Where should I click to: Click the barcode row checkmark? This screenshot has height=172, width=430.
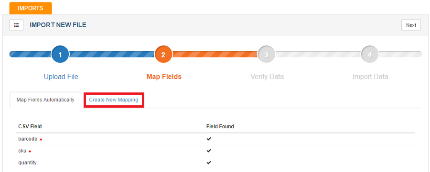point(209,139)
